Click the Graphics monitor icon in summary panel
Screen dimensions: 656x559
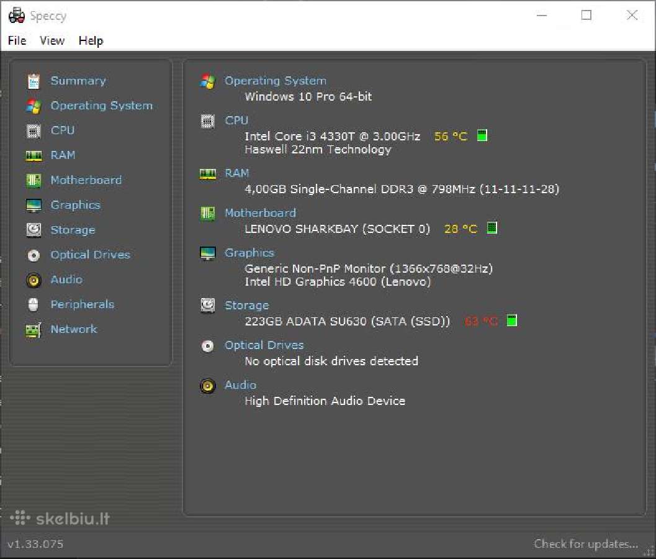[207, 253]
